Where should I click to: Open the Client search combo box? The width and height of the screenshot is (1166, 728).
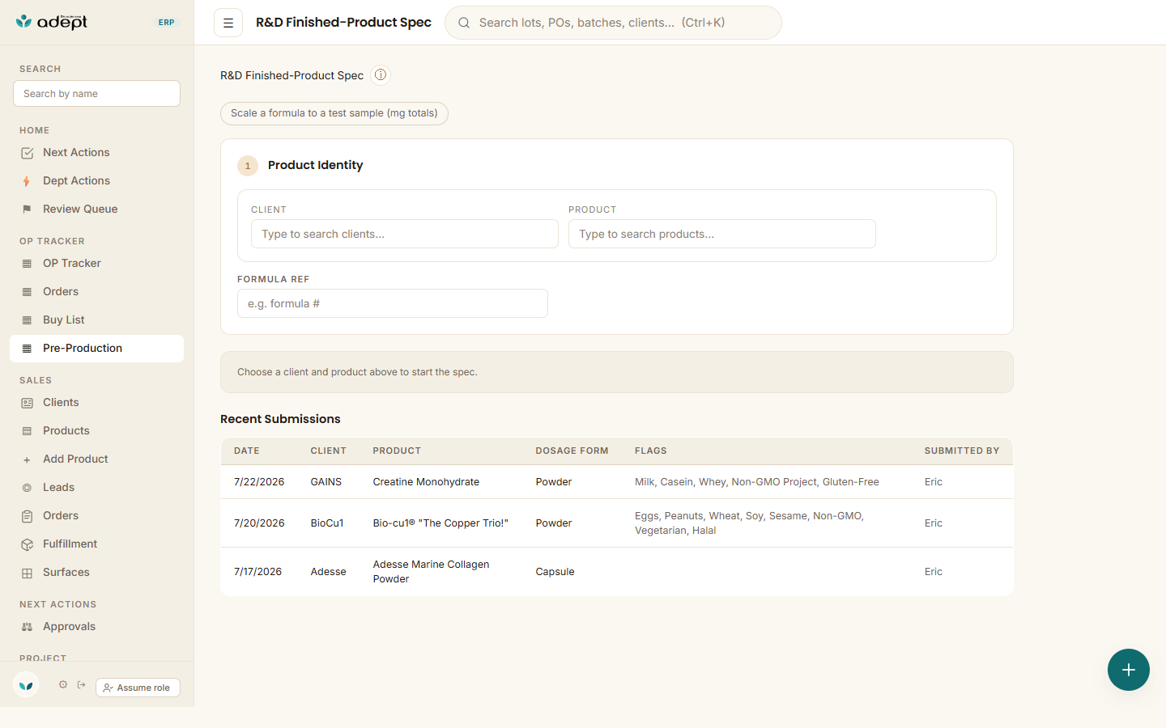[405, 234]
